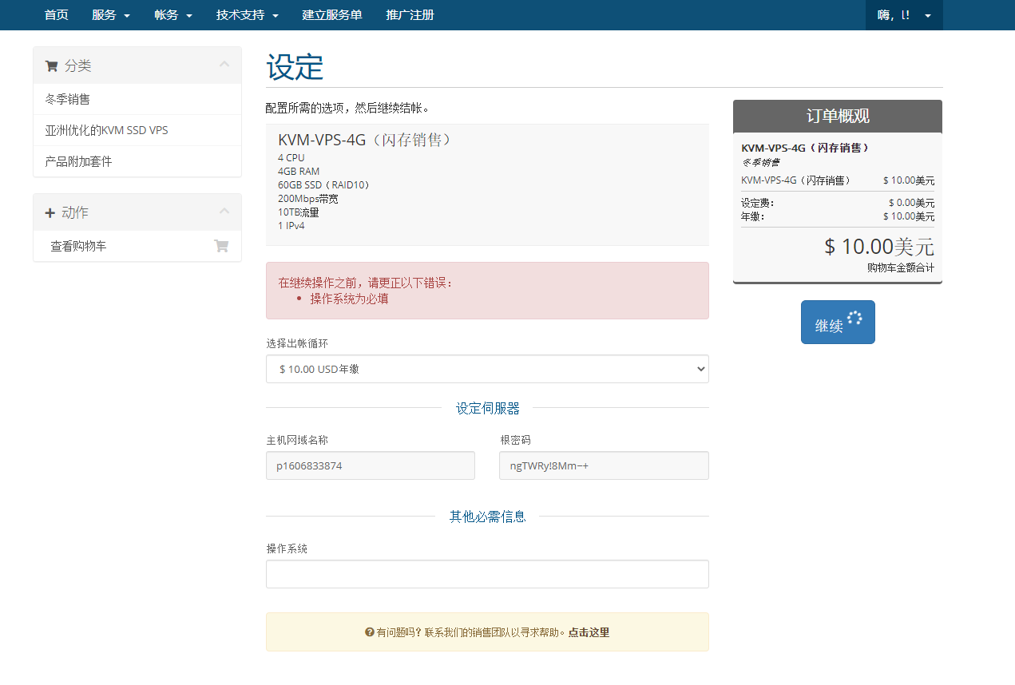Click the 主机网域名称 hostname field

pos(371,465)
